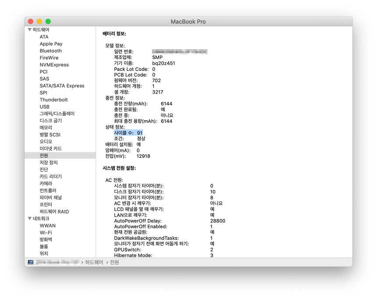Screen dimensions: 377x299
Task: Click the 셀 개정 value 3217
Action: [157, 92]
